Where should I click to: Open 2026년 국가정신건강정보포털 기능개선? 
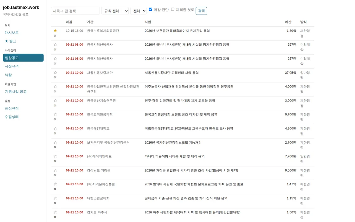(x=173, y=142)
